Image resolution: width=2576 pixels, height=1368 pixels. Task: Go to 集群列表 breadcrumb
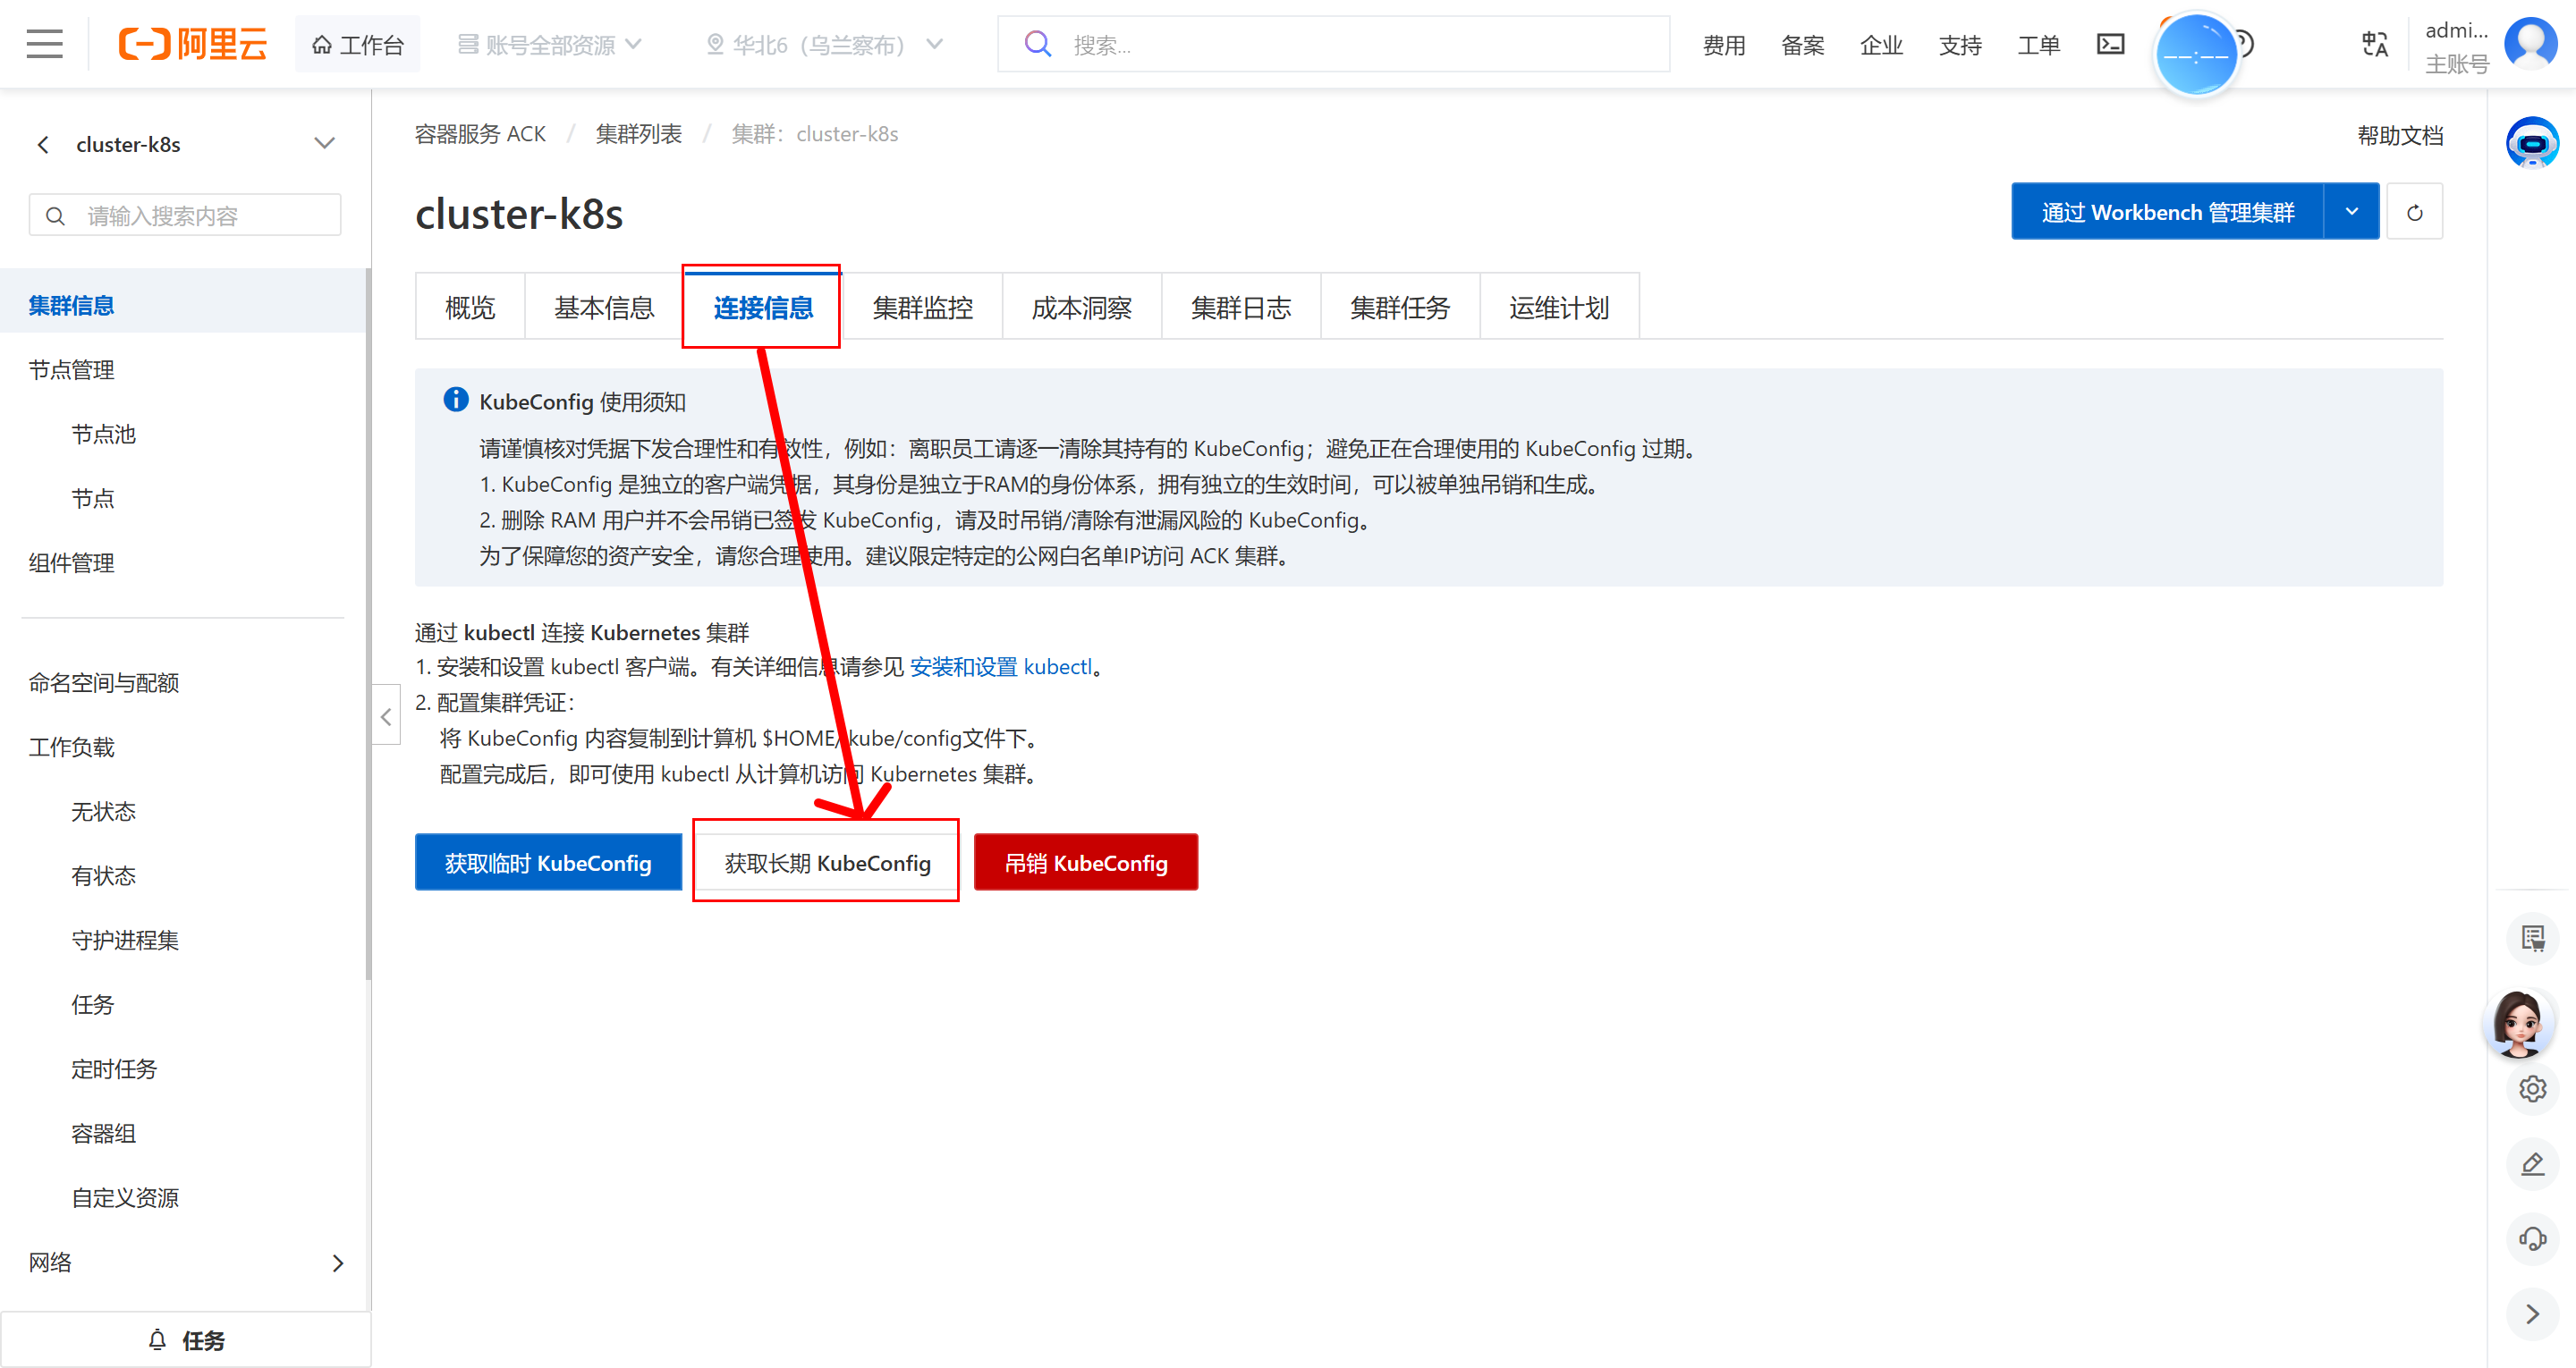(x=638, y=134)
